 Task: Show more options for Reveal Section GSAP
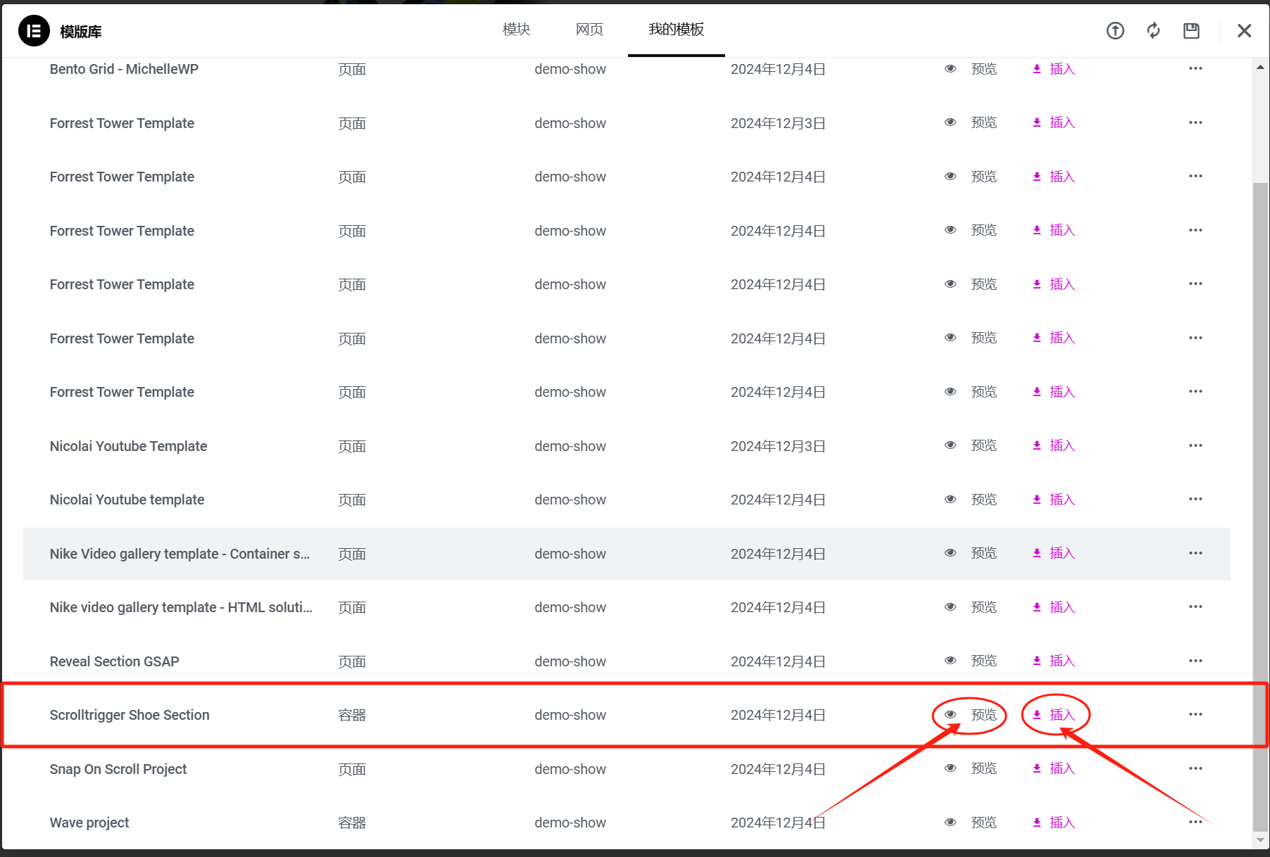click(1195, 661)
